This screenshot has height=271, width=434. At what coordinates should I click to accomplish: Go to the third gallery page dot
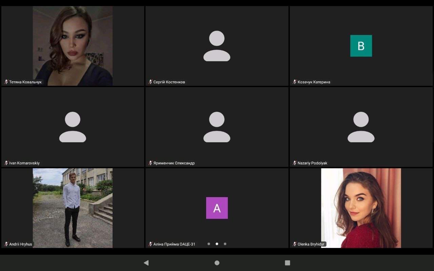click(x=225, y=244)
